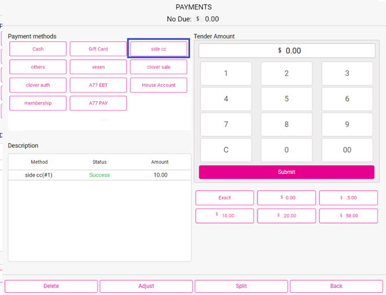The image size is (386, 295).
Task: Pick the clover sale payment option
Action: point(158,67)
